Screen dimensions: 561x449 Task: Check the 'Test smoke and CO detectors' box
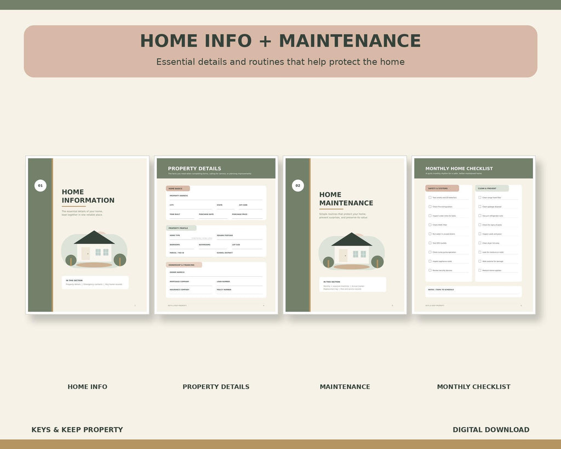[430, 197]
